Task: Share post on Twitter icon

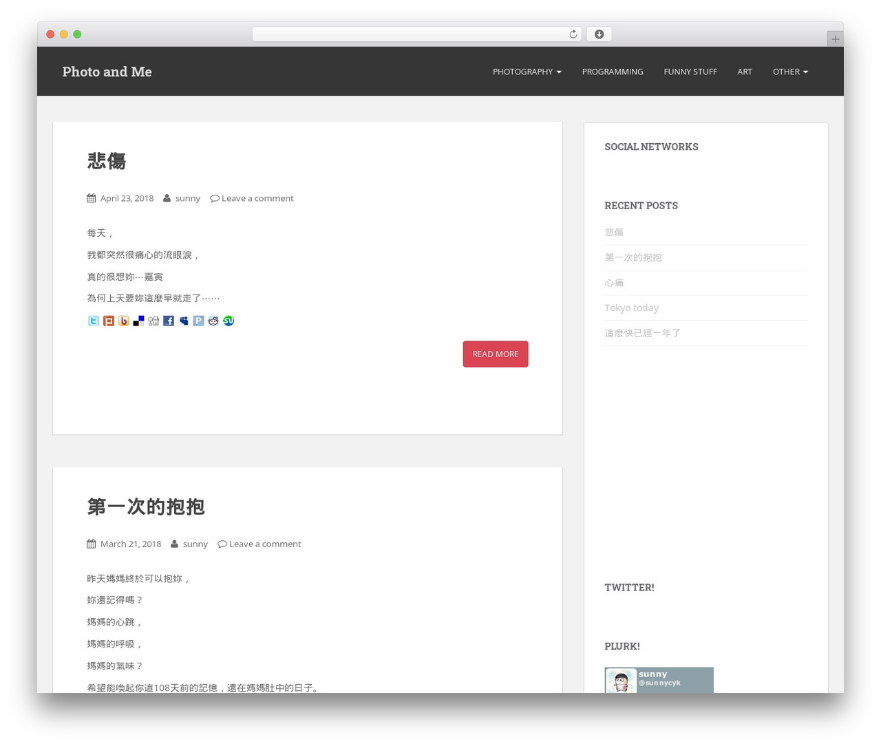Action: [94, 321]
